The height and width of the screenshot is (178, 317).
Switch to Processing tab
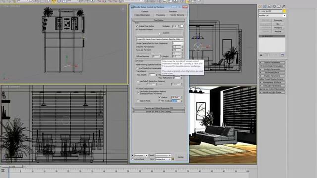[x=160, y=15]
